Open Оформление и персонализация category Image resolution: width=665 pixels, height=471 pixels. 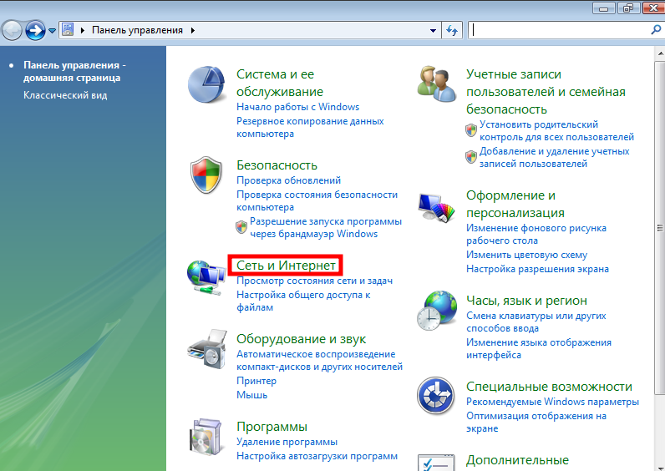pos(515,204)
